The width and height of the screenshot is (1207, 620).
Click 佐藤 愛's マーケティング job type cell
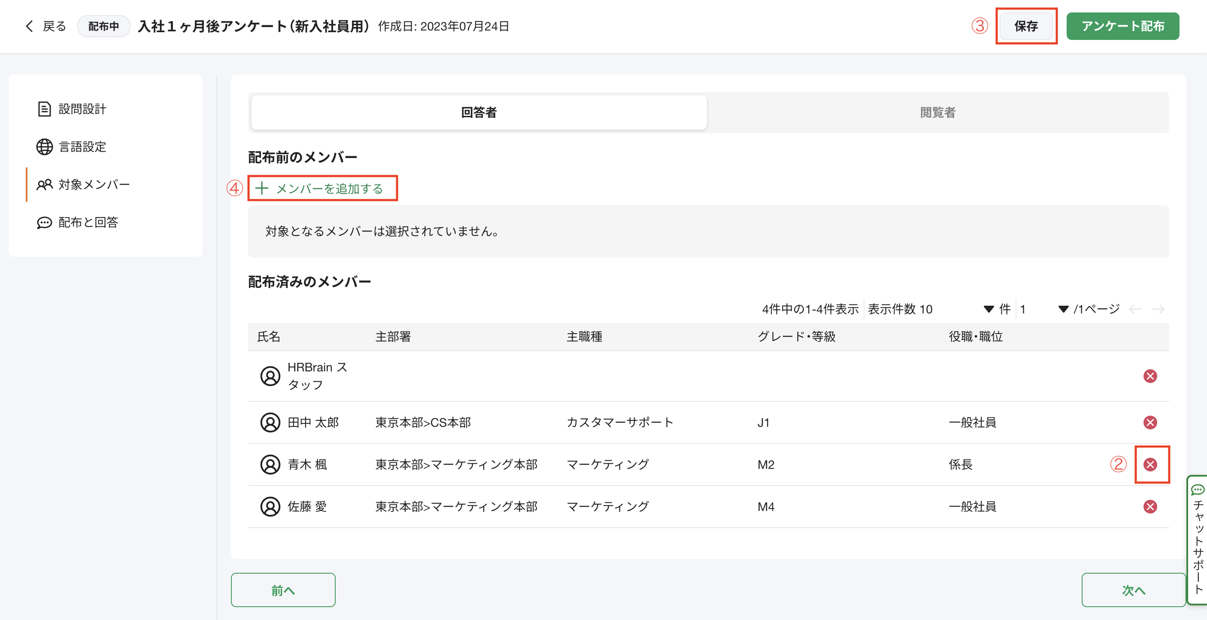[608, 507]
